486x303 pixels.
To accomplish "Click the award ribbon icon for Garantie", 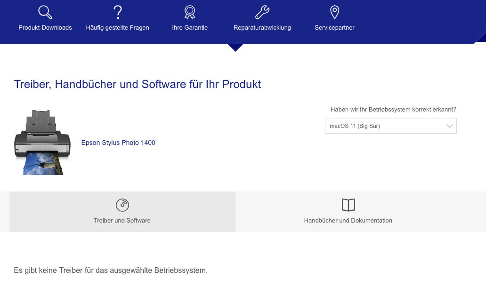I will (x=190, y=12).
